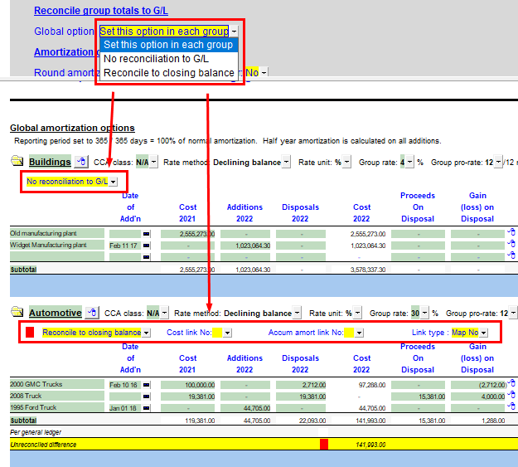This screenshot has width=518, height=467.
Task: Click date picker icon for 2000 GMC Trucks
Action: click(147, 385)
